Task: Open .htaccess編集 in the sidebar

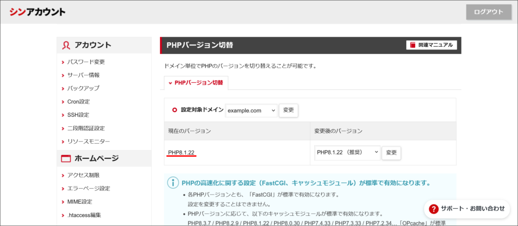Action: point(84,215)
